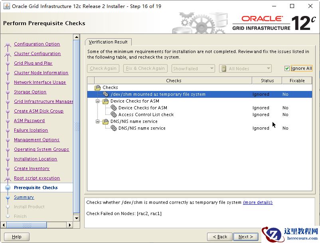Open the All Nodes dropdown
This screenshot has height=243, width=320.
coord(245,69)
